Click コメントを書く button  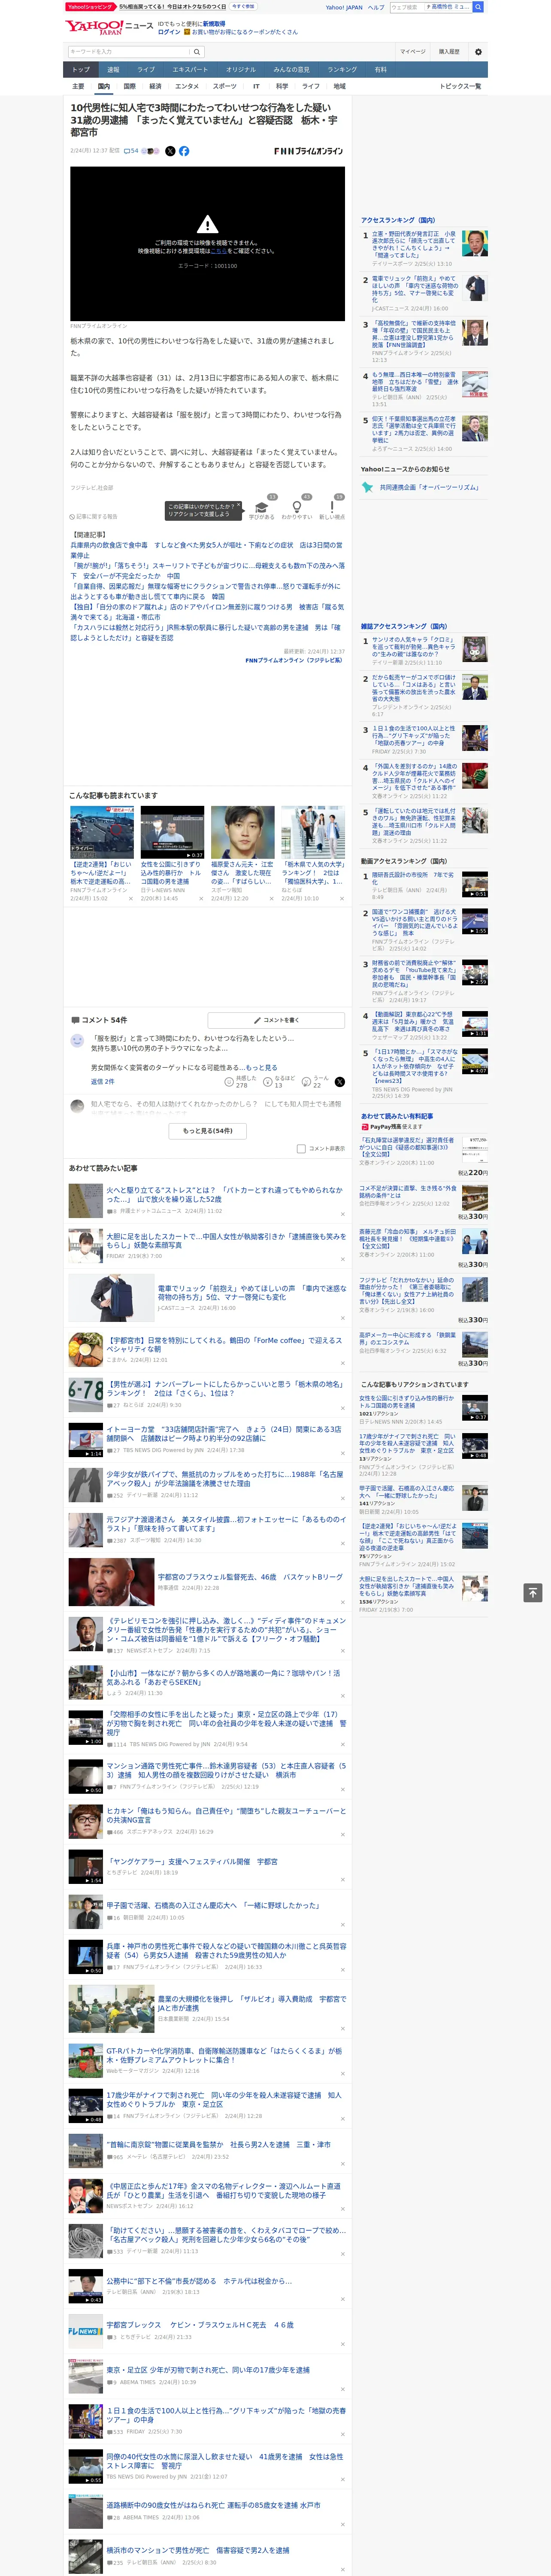[276, 1020]
